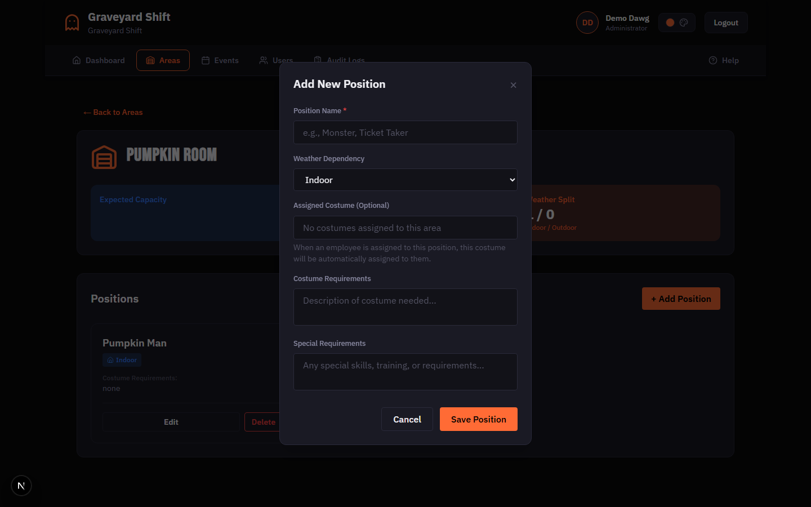Viewport: 811px width, 507px height.
Task: Toggle the orange theme color dot
Action: (x=670, y=22)
